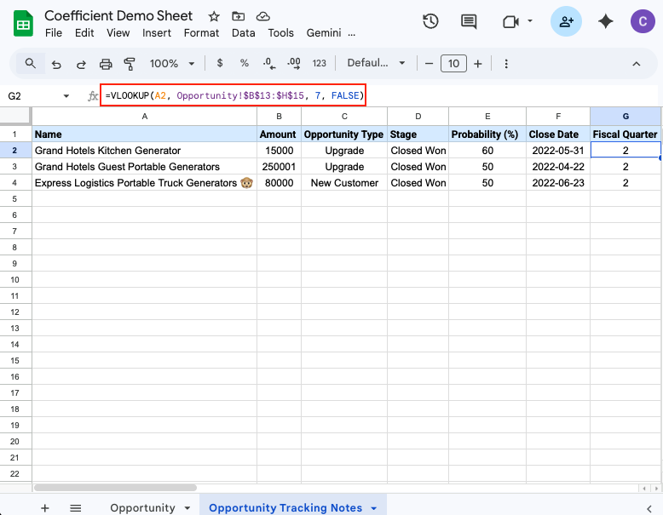
Task: Add a new sheet with plus
Action: pyautogui.click(x=45, y=508)
